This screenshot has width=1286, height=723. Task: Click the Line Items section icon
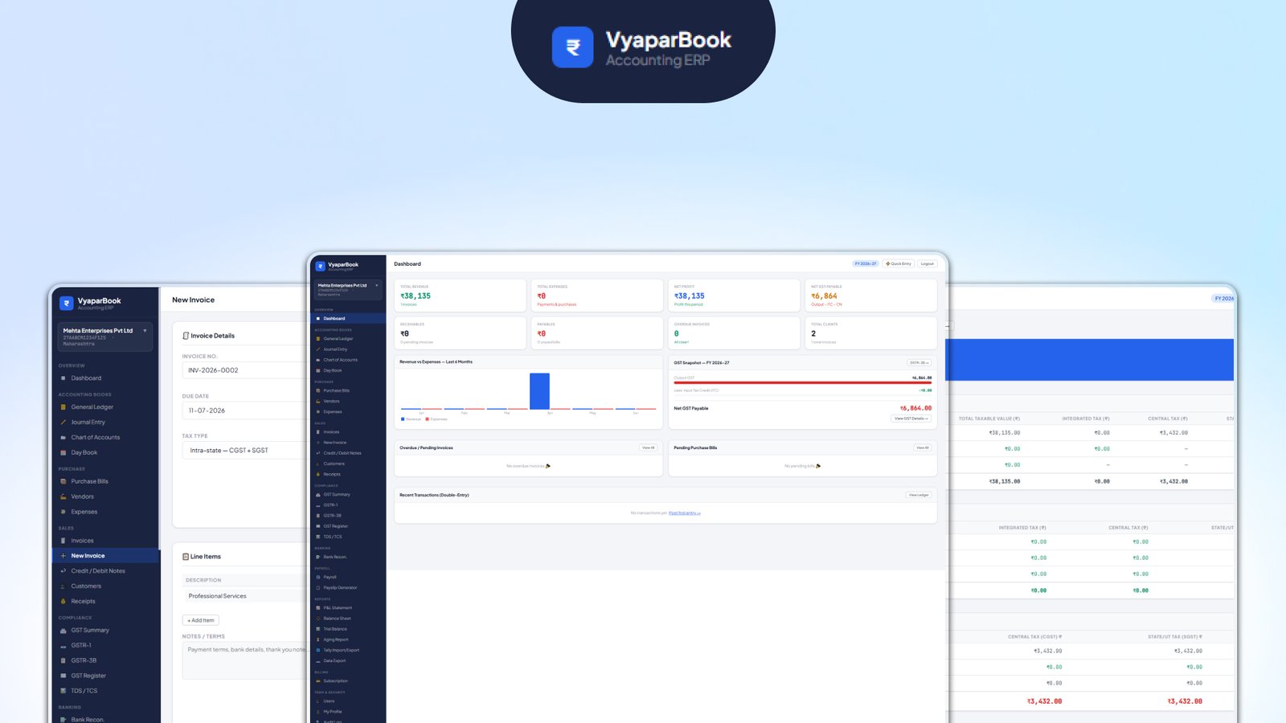(186, 557)
